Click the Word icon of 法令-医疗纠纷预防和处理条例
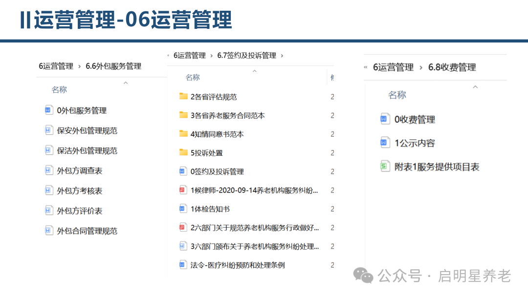Image resolution: width=528 pixels, height=297 pixels. [x=182, y=265]
